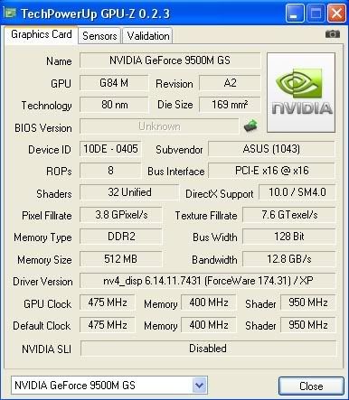Click the Default Clock label
The width and height of the screenshot is (349, 400).
pos(42,326)
